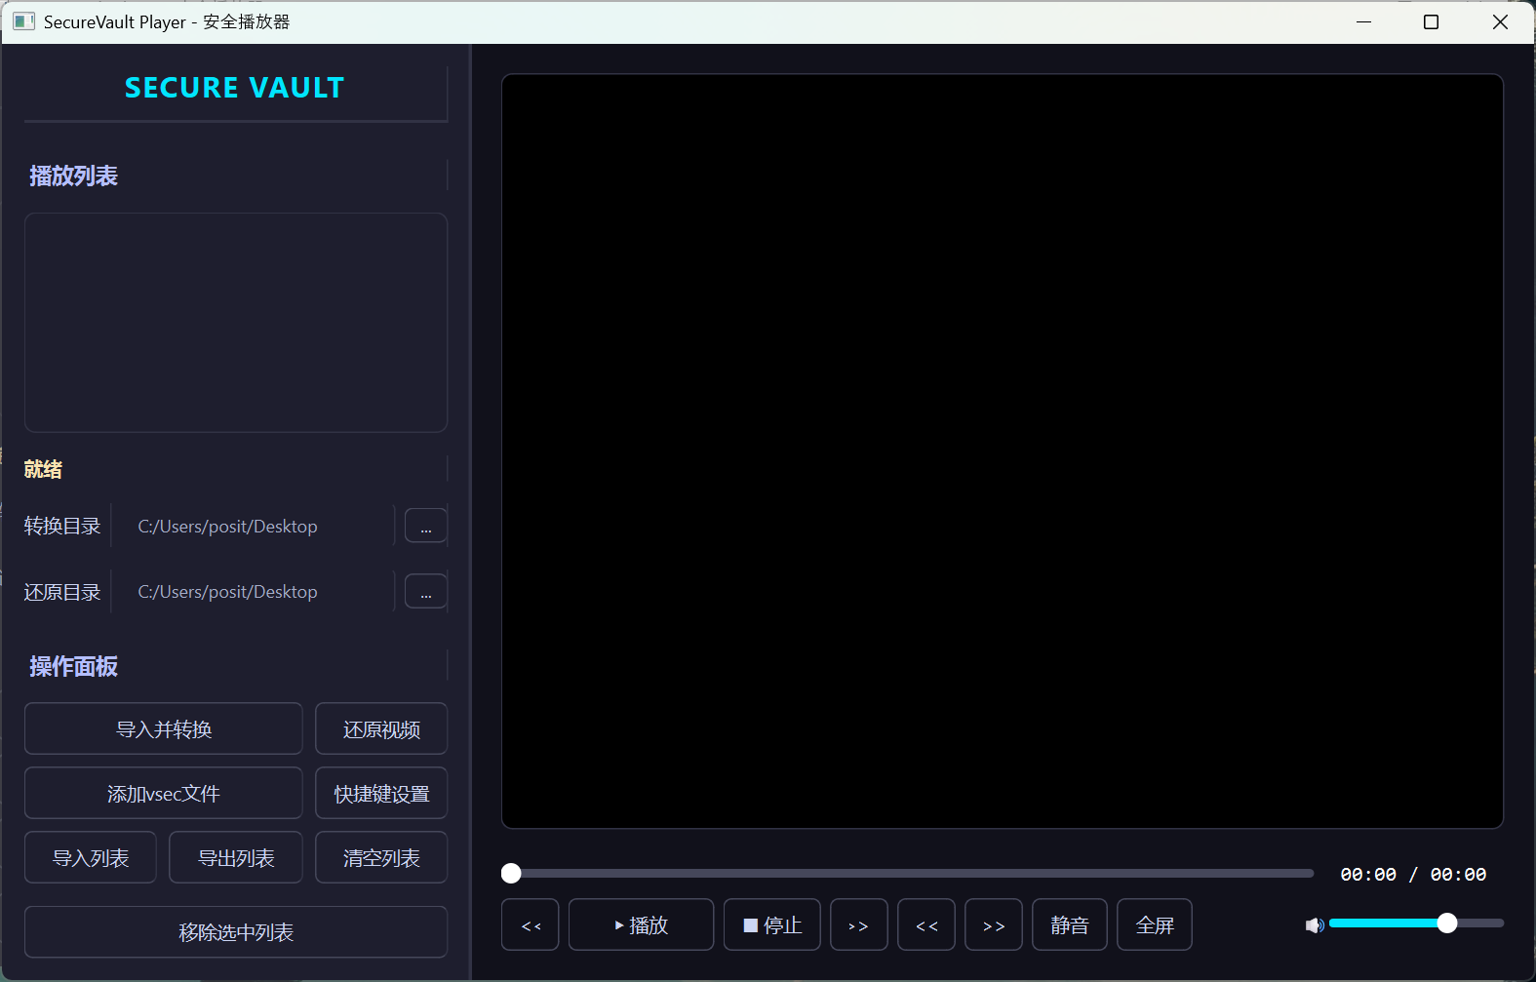The height and width of the screenshot is (982, 1536).
Task: Click the >> button next to 停止
Action: 859,924
